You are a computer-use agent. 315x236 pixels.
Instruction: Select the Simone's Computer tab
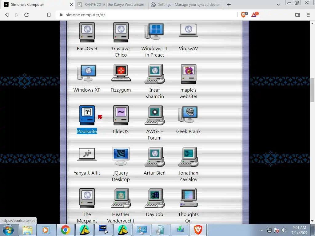coord(38,4)
